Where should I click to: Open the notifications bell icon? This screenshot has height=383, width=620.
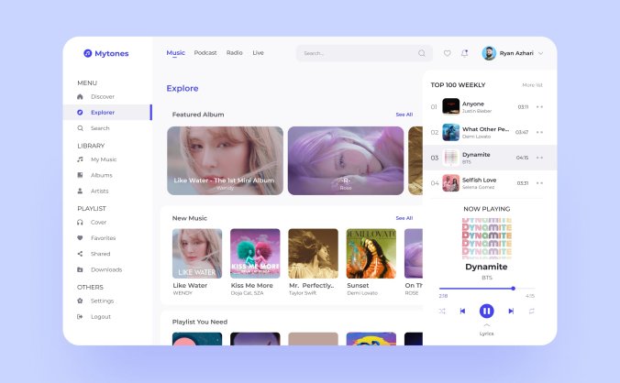(x=464, y=53)
